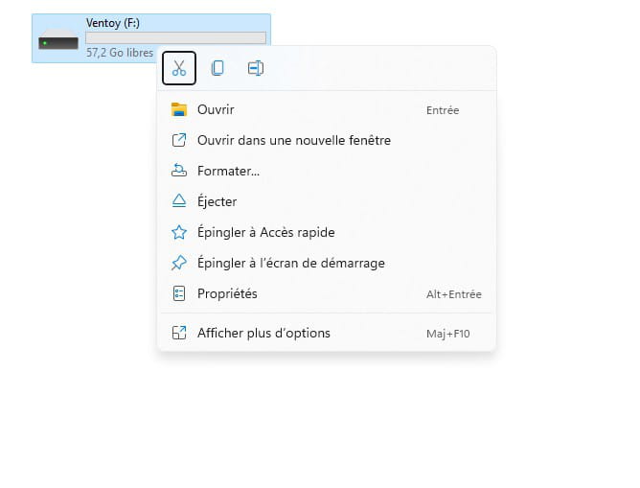This screenshot has height=488, width=640.
Task: Click the Formater drive icon
Action: coord(179,171)
